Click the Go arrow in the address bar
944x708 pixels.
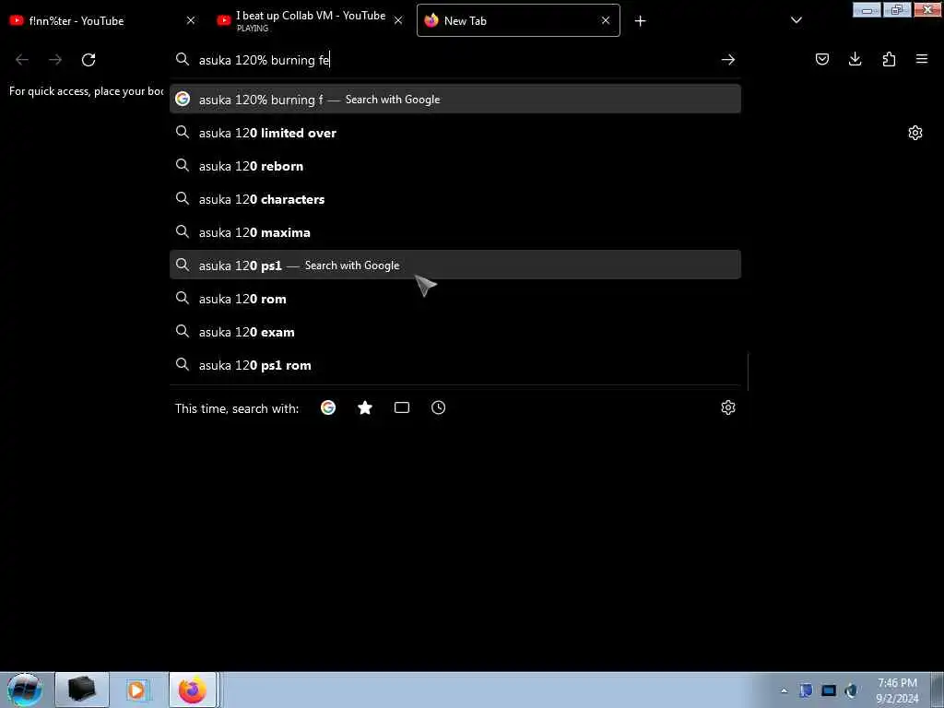[x=728, y=60]
